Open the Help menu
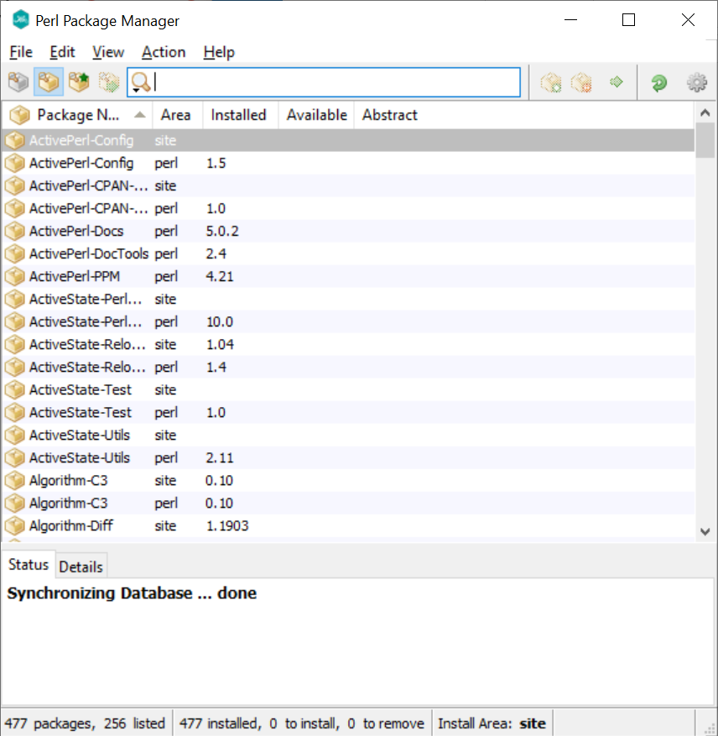The image size is (718, 736). 219,52
